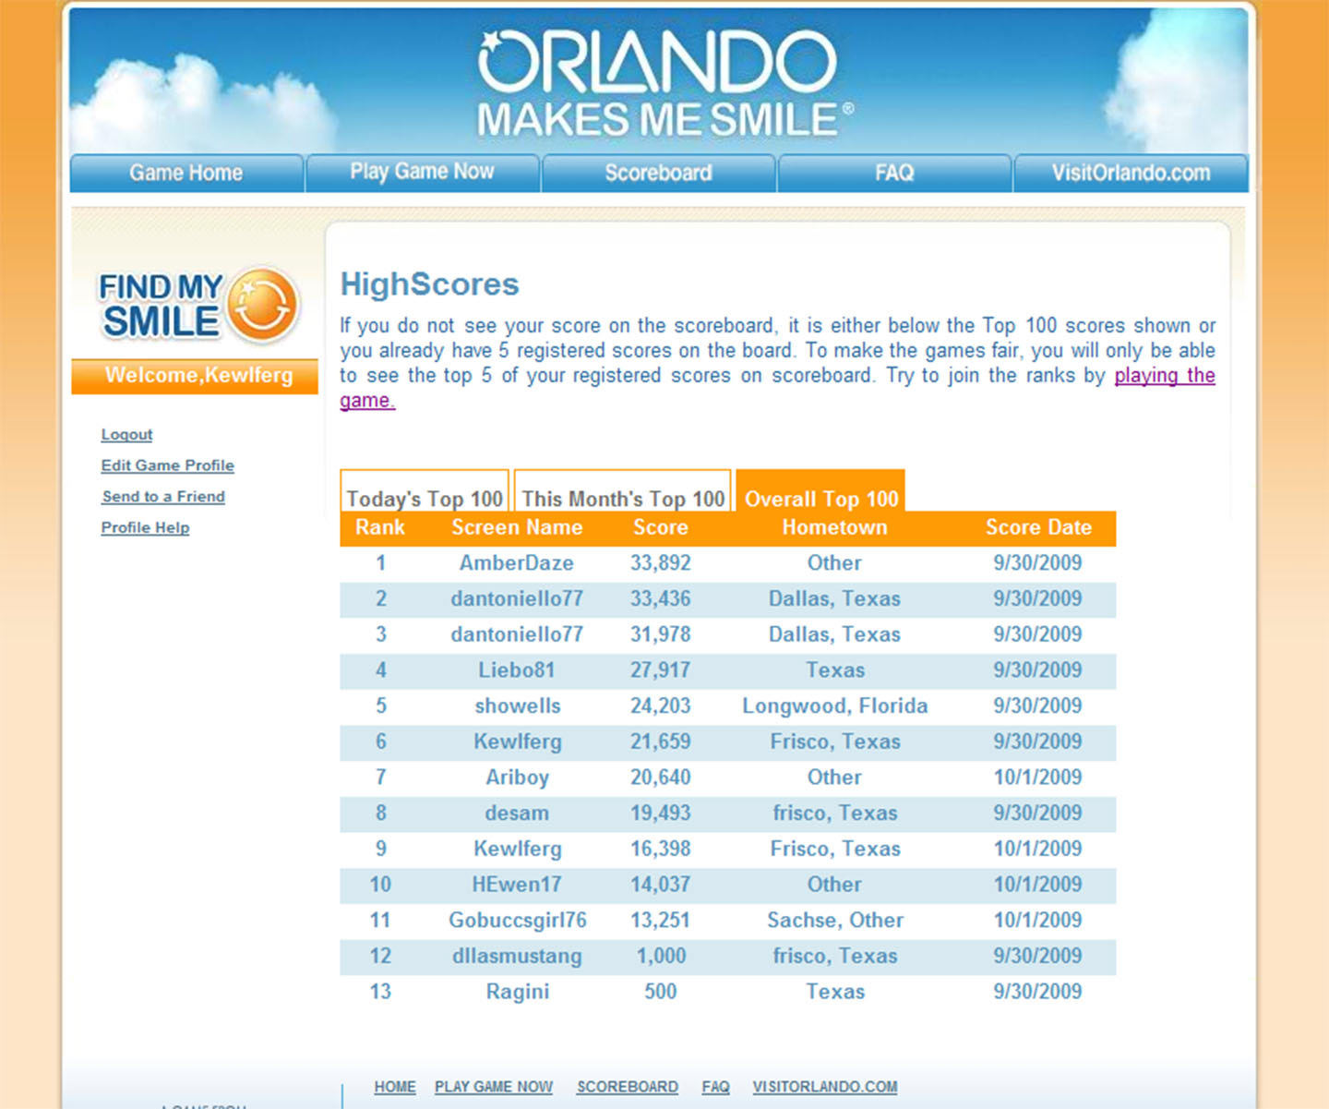The height and width of the screenshot is (1109, 1329).
Task: Select score 21,659
Action: pyautogui.click(x=661, y=742)
